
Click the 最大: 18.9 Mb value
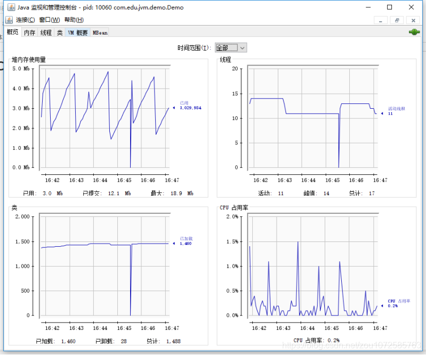[x=172, y=193]
